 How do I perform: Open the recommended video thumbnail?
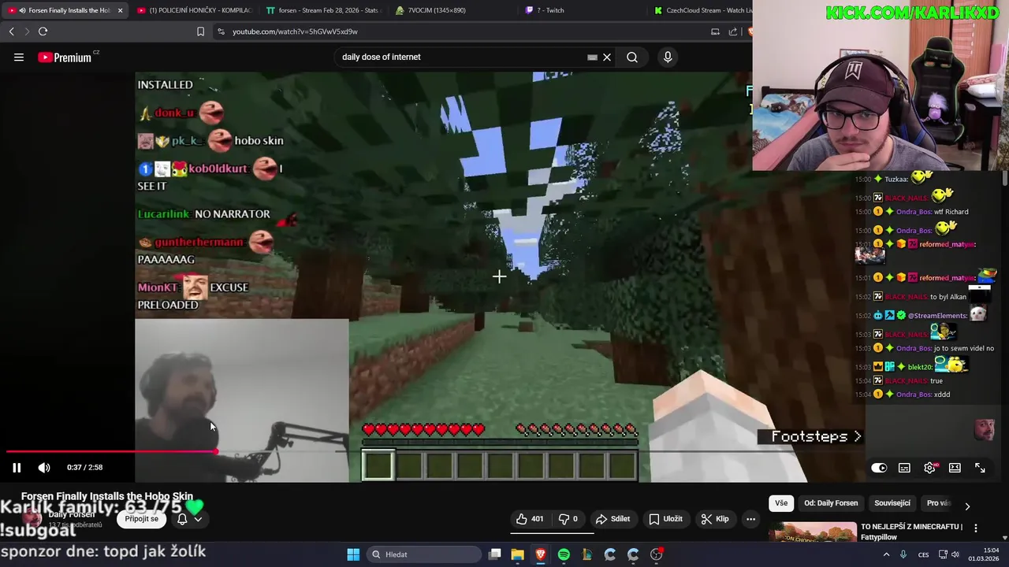click(813, 532)
